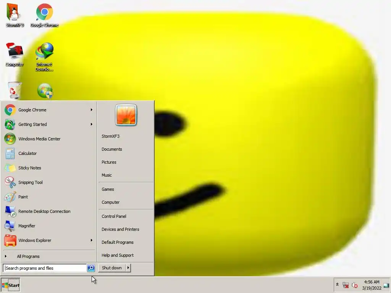Open Pictures from the Start menu
The height and width of the screenshot is (293, 391).
[x=109, y=162]
